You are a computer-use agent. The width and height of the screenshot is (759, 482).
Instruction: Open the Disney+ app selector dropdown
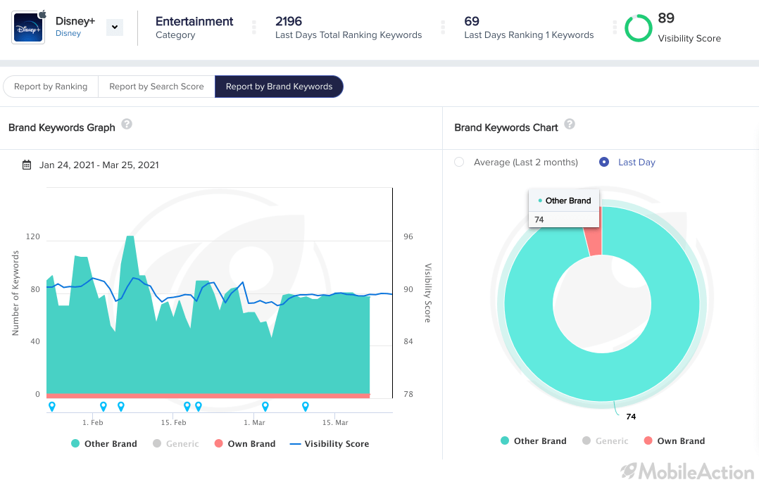coord(115,27)
